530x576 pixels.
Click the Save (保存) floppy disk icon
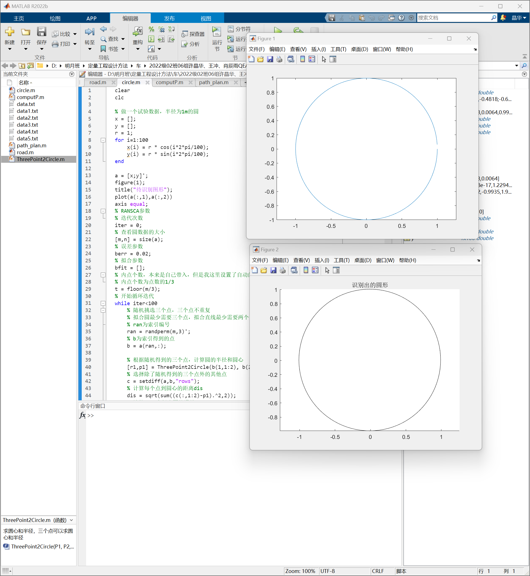[42, 31]
